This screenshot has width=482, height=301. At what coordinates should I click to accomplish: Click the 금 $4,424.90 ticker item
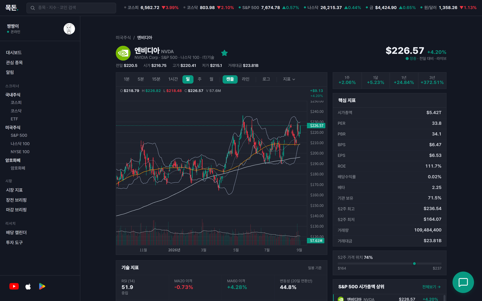pyautogui.click(x=391, y=8)
